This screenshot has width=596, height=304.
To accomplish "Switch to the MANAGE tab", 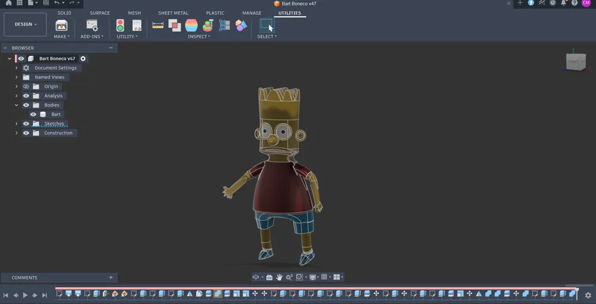I will coord(252,13).
